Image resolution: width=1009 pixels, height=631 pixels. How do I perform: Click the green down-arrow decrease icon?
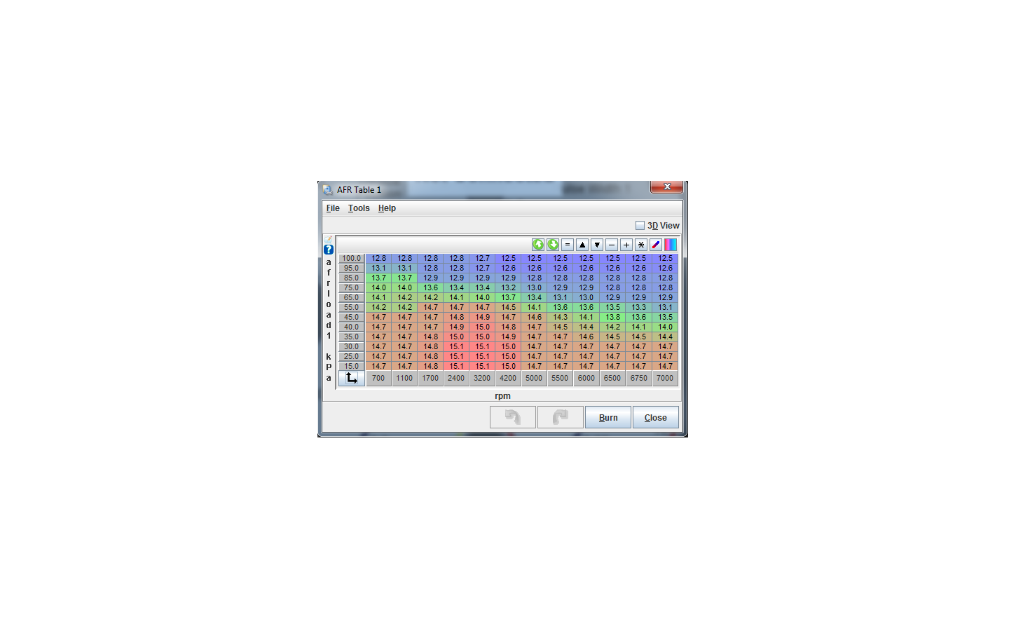[553, 245]
